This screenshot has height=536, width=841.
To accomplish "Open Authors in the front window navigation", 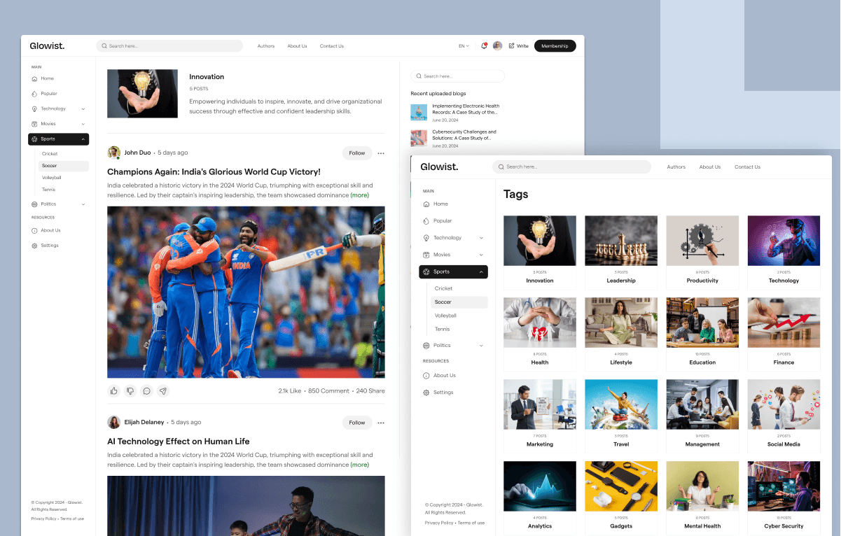I will click(x=676, y=167).
